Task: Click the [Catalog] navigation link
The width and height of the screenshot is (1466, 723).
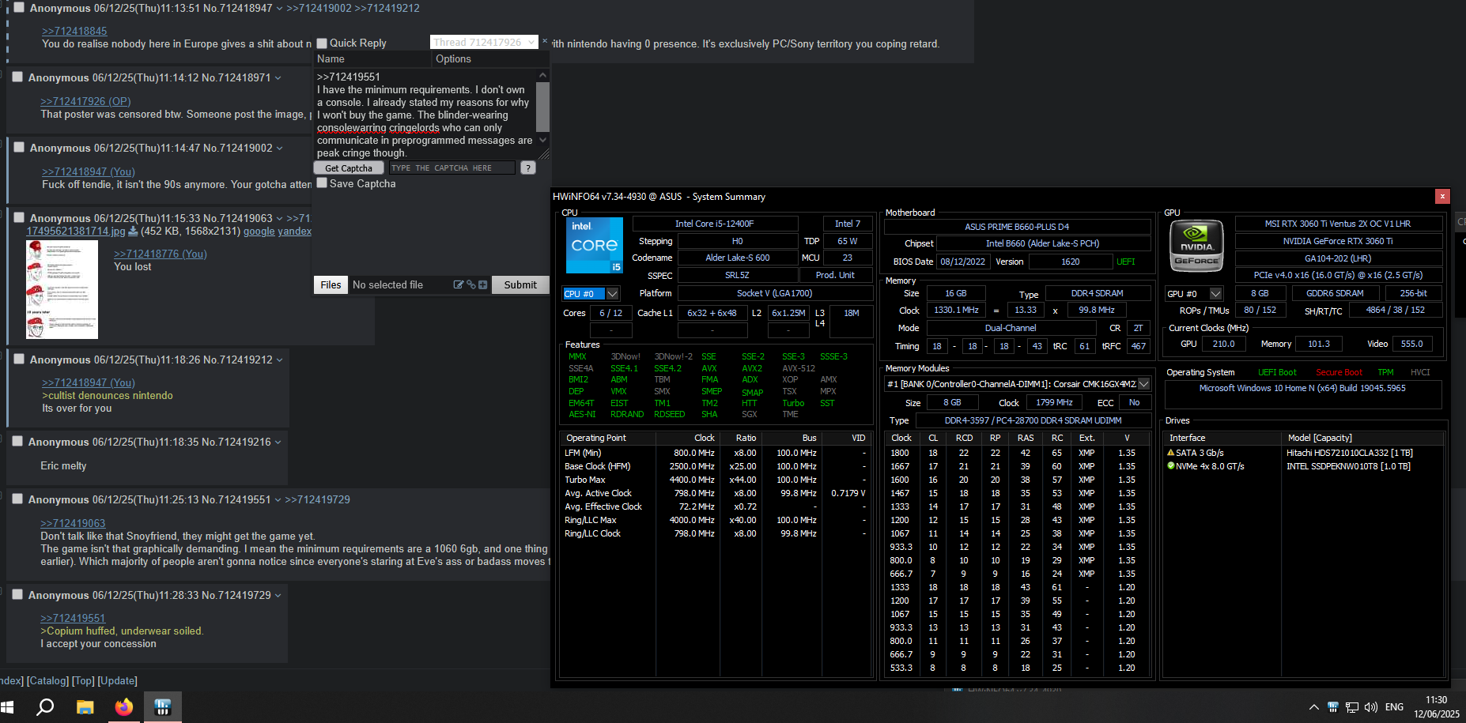Action: click(47, 680)
